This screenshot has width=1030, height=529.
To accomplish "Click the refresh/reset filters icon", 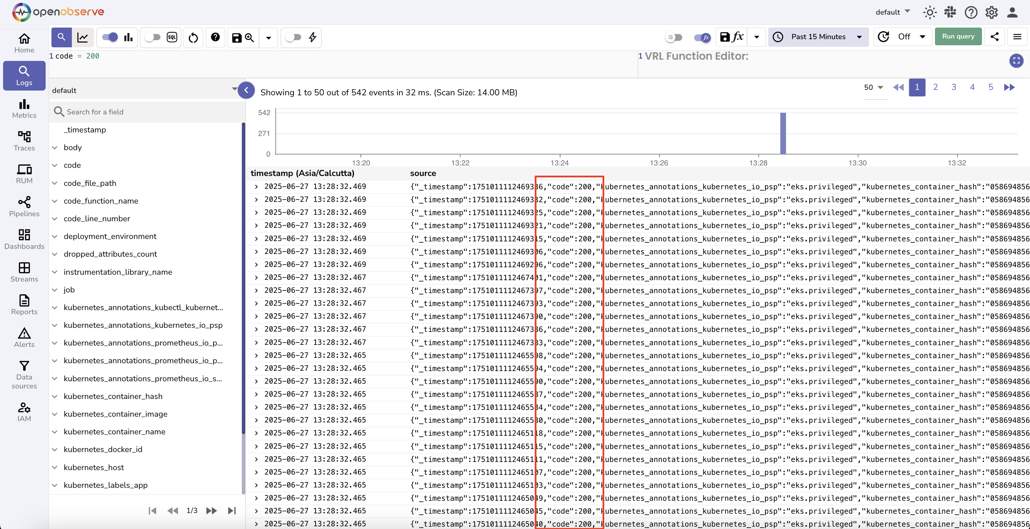I will click(x=193, y=37).
